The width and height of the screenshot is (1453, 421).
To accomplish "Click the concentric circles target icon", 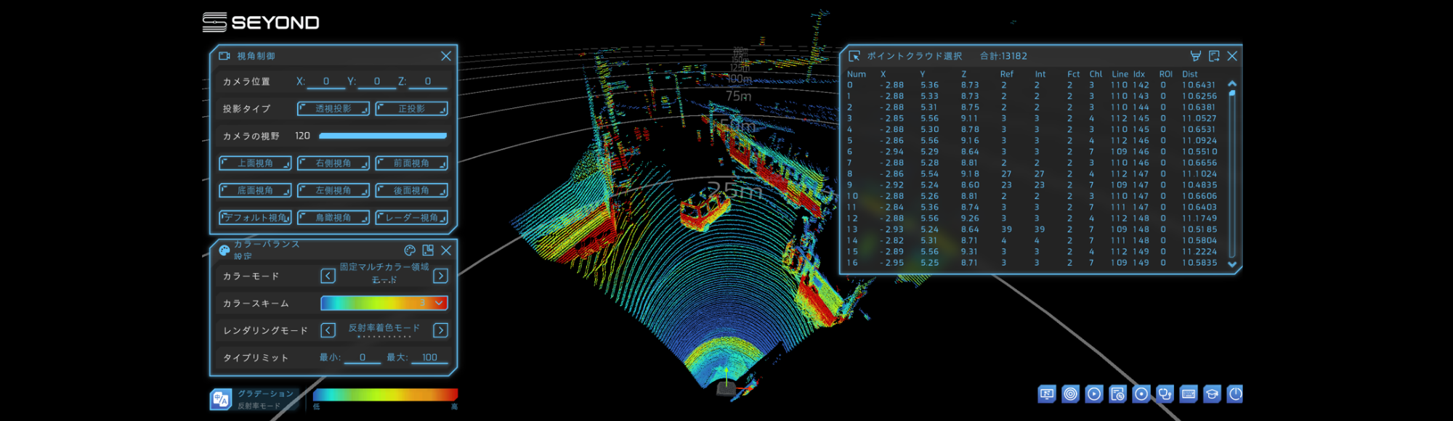I will pyautogui.click(x=1070, y=394).
